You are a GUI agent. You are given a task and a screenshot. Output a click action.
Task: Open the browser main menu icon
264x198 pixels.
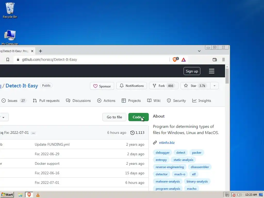point(224,60)
